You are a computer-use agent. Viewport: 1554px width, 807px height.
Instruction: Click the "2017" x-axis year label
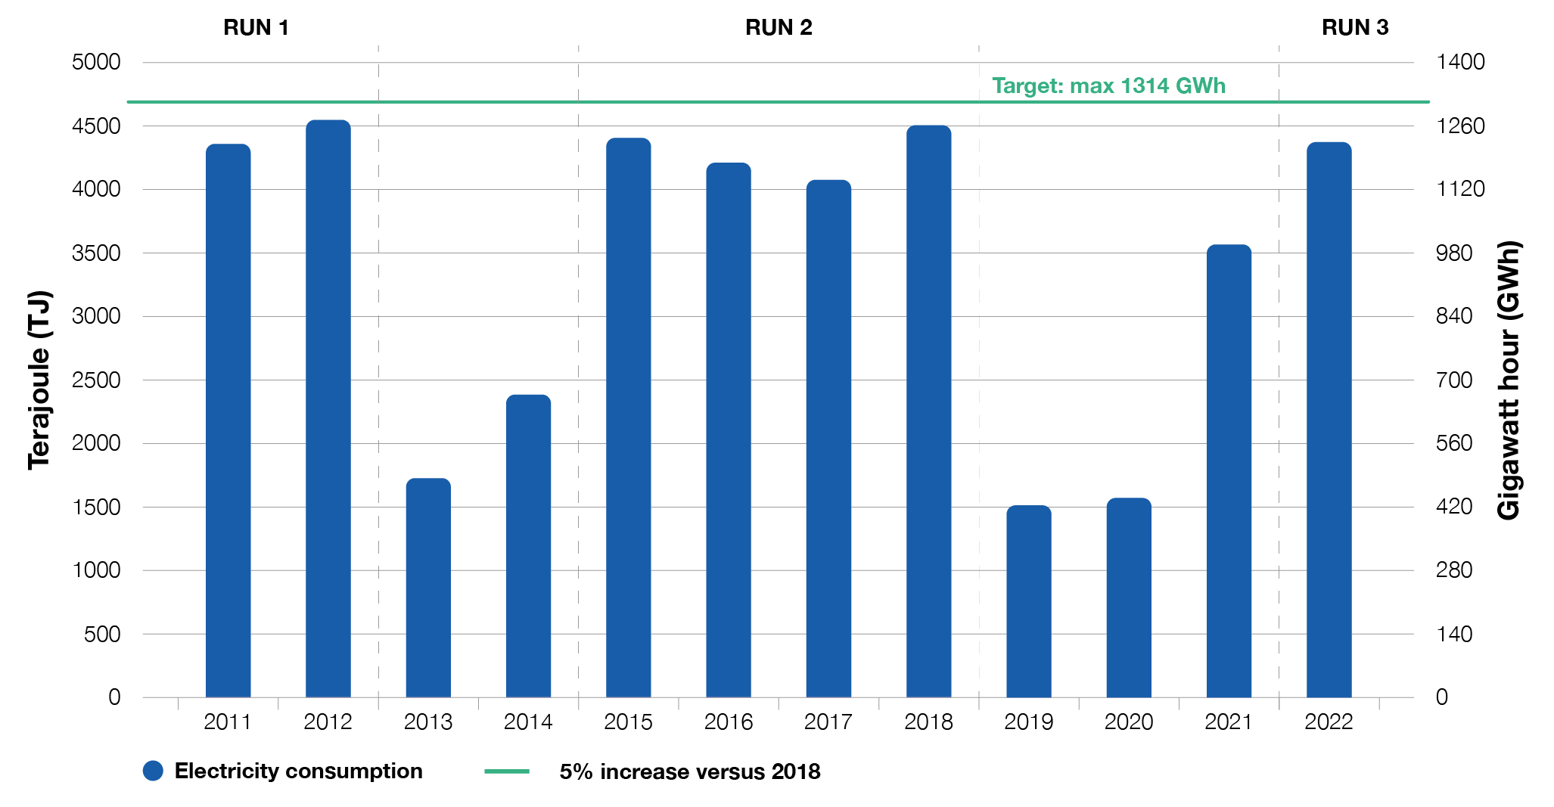tap(828, 722)
